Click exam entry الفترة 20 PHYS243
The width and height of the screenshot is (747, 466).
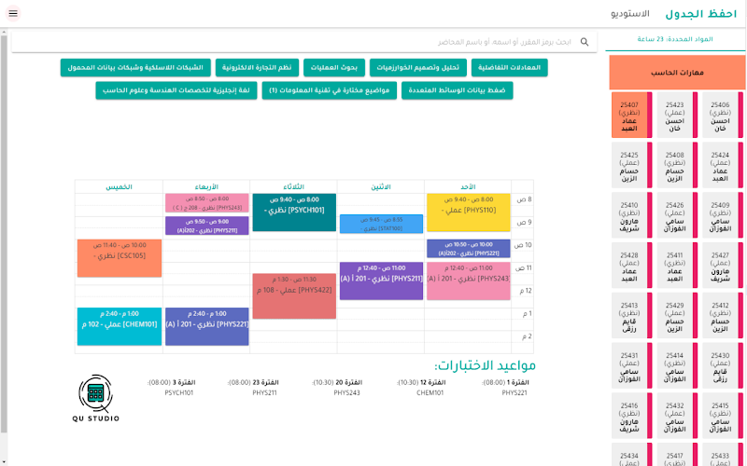point(337,388)
